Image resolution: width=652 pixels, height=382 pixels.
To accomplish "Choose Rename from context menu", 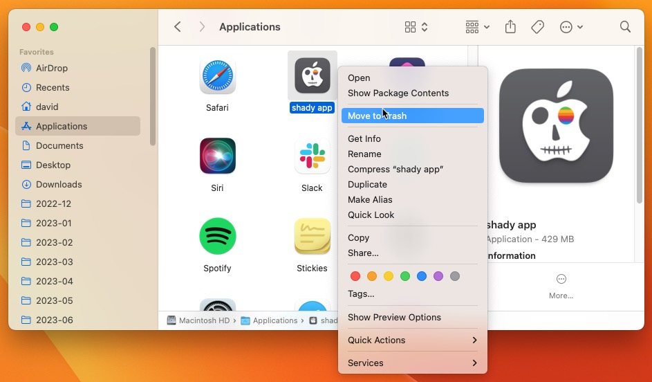I will (413, 154).
